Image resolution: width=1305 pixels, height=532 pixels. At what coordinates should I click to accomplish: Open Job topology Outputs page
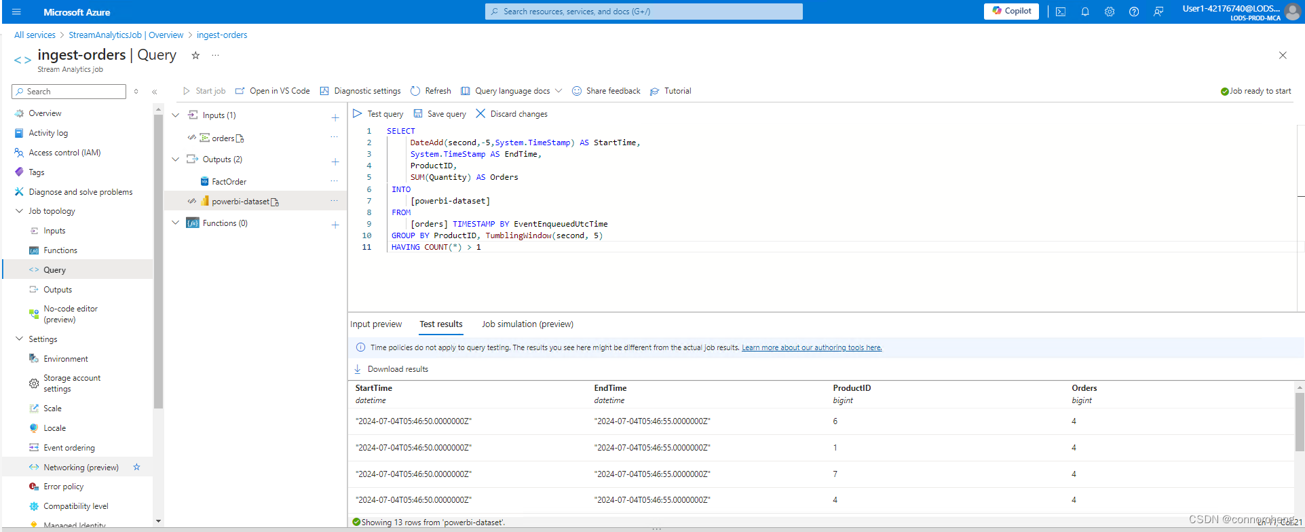tap(58, 290)
